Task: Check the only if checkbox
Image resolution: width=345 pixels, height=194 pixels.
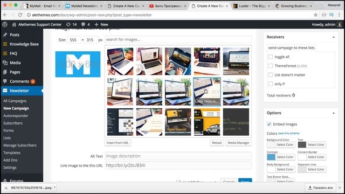Action: click(x=271, y=84)
